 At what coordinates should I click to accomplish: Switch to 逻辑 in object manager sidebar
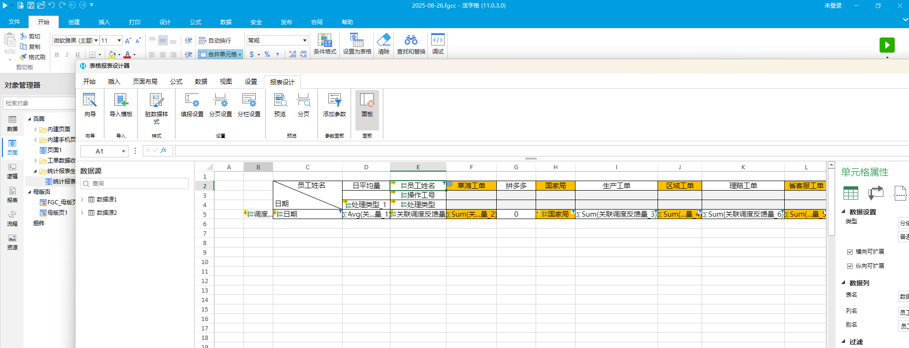(x=12, y=171)
